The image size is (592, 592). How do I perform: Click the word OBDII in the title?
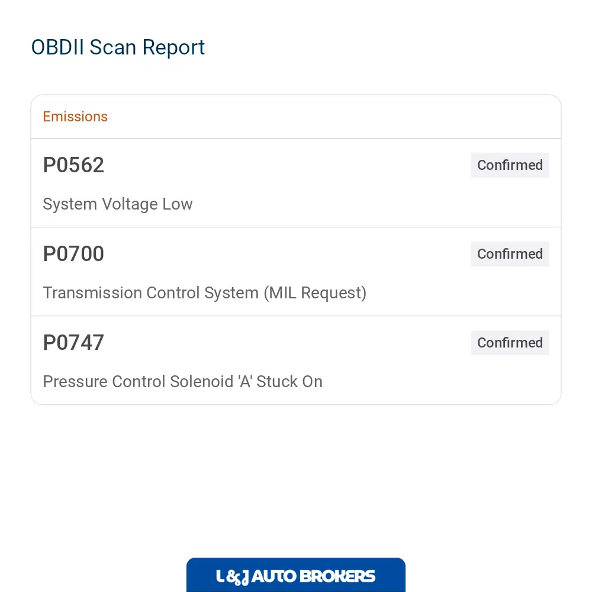click(x=57, y=47)
